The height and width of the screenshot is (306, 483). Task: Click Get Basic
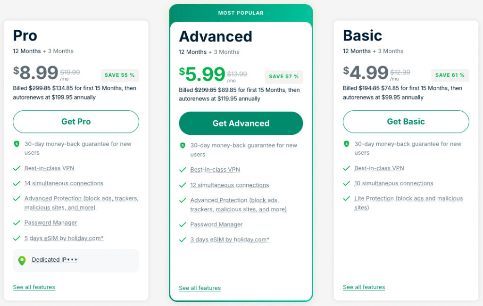(406, 121)
